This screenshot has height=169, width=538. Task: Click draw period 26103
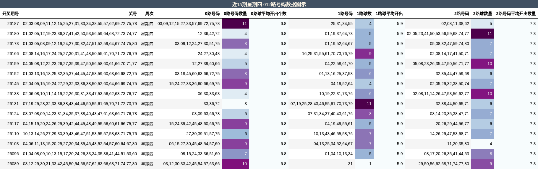coord(13,144)
